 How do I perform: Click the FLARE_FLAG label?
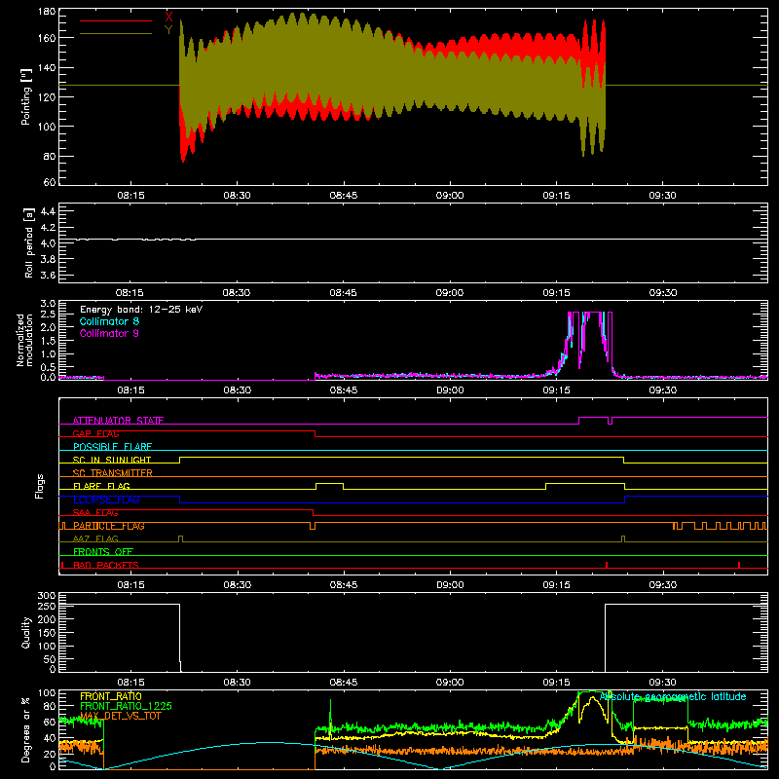[x=101, y=486]
